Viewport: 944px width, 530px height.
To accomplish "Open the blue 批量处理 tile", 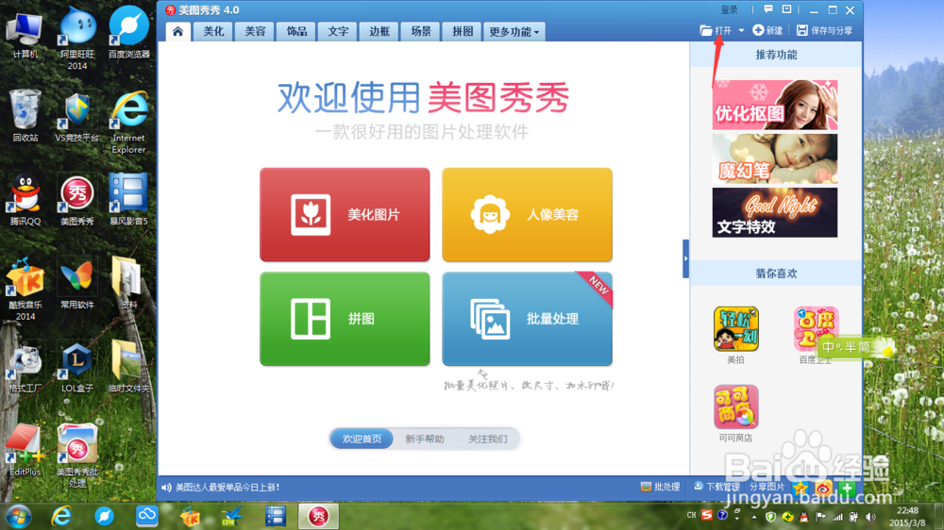I will pos(527,318).
